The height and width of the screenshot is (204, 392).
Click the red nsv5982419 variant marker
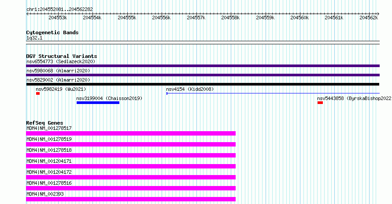[x=38, y=93]
